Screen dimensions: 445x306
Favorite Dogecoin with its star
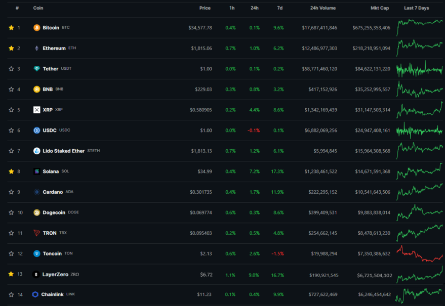pyautogui.click(x=11, y=212)
